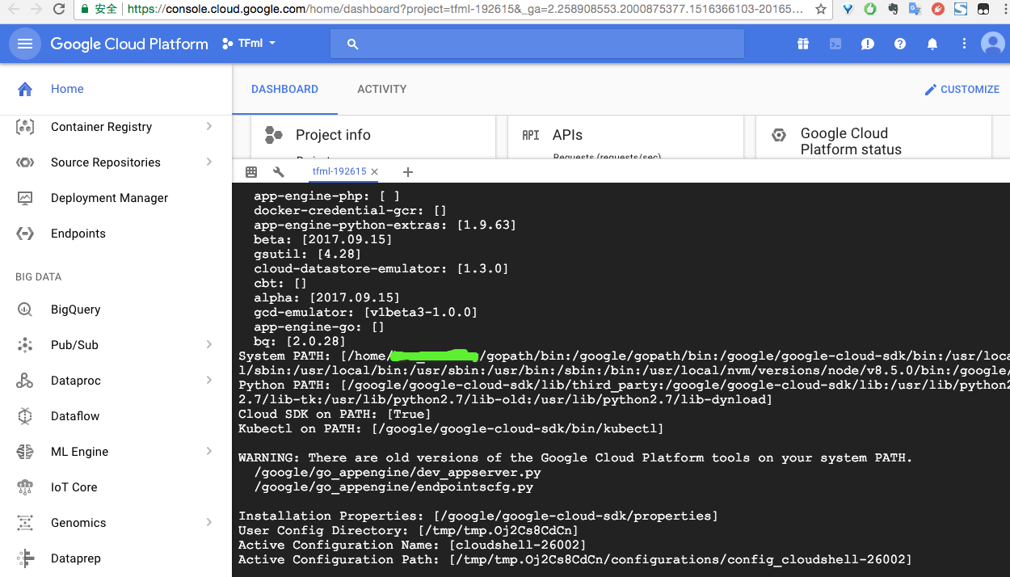The height and width of the screenshot is (577, 1010).
Task: Click the CUSTOMIZE button
Action: tap(962, 89)
